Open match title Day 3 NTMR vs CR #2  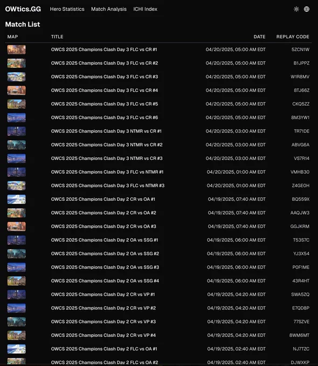[107, 145]
